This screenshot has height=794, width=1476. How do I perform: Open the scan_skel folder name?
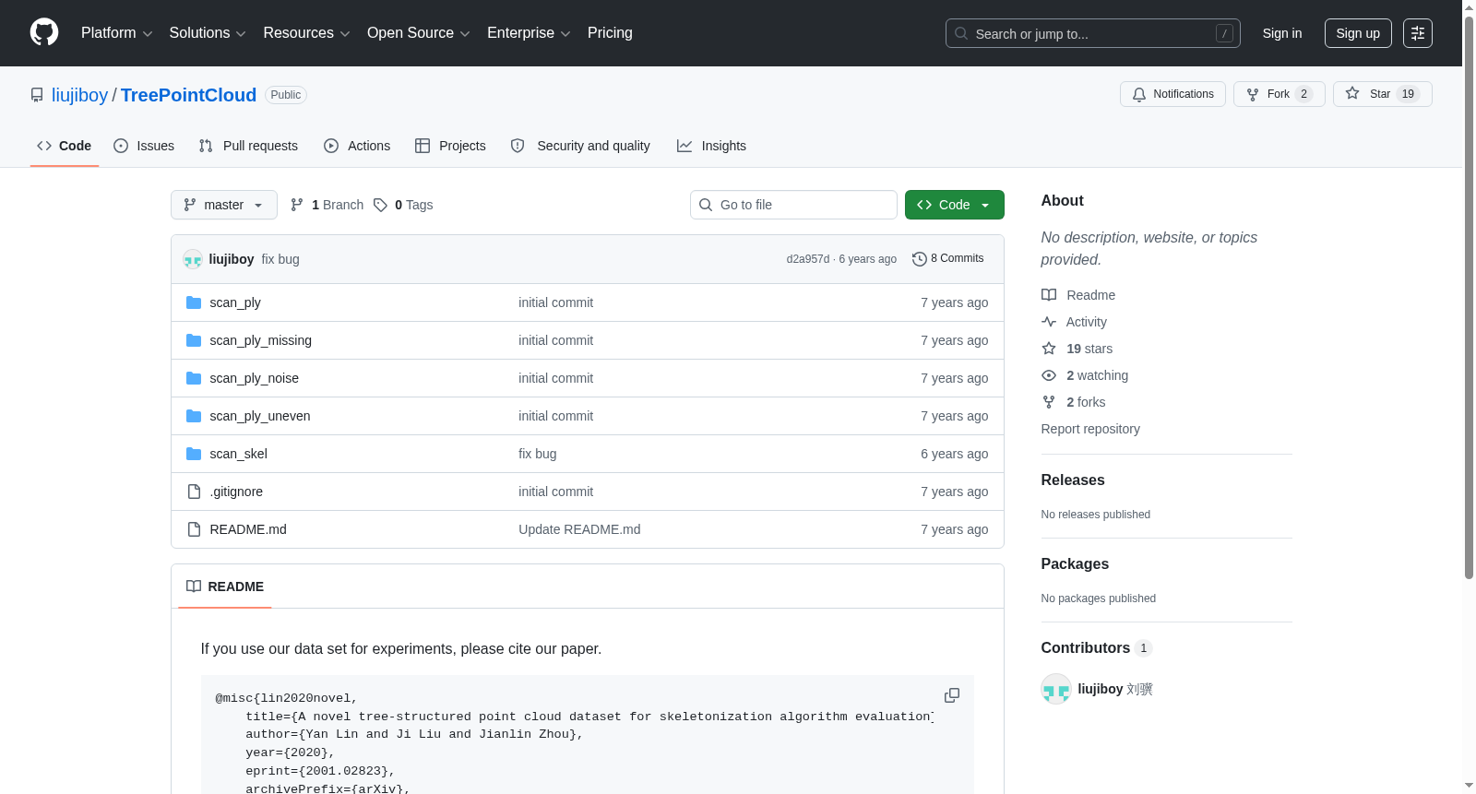point(238,454)
